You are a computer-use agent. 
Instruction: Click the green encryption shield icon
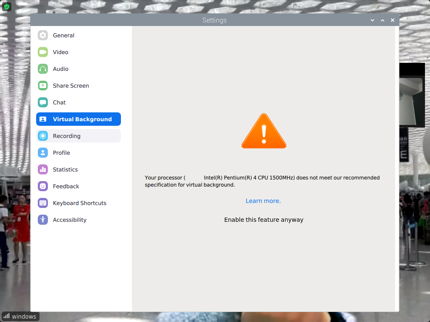tap(7, 7)
